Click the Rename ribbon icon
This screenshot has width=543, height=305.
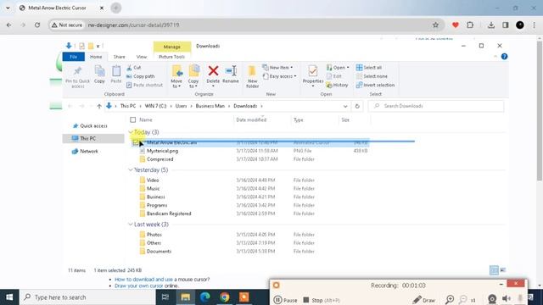(x=231, y=71)
